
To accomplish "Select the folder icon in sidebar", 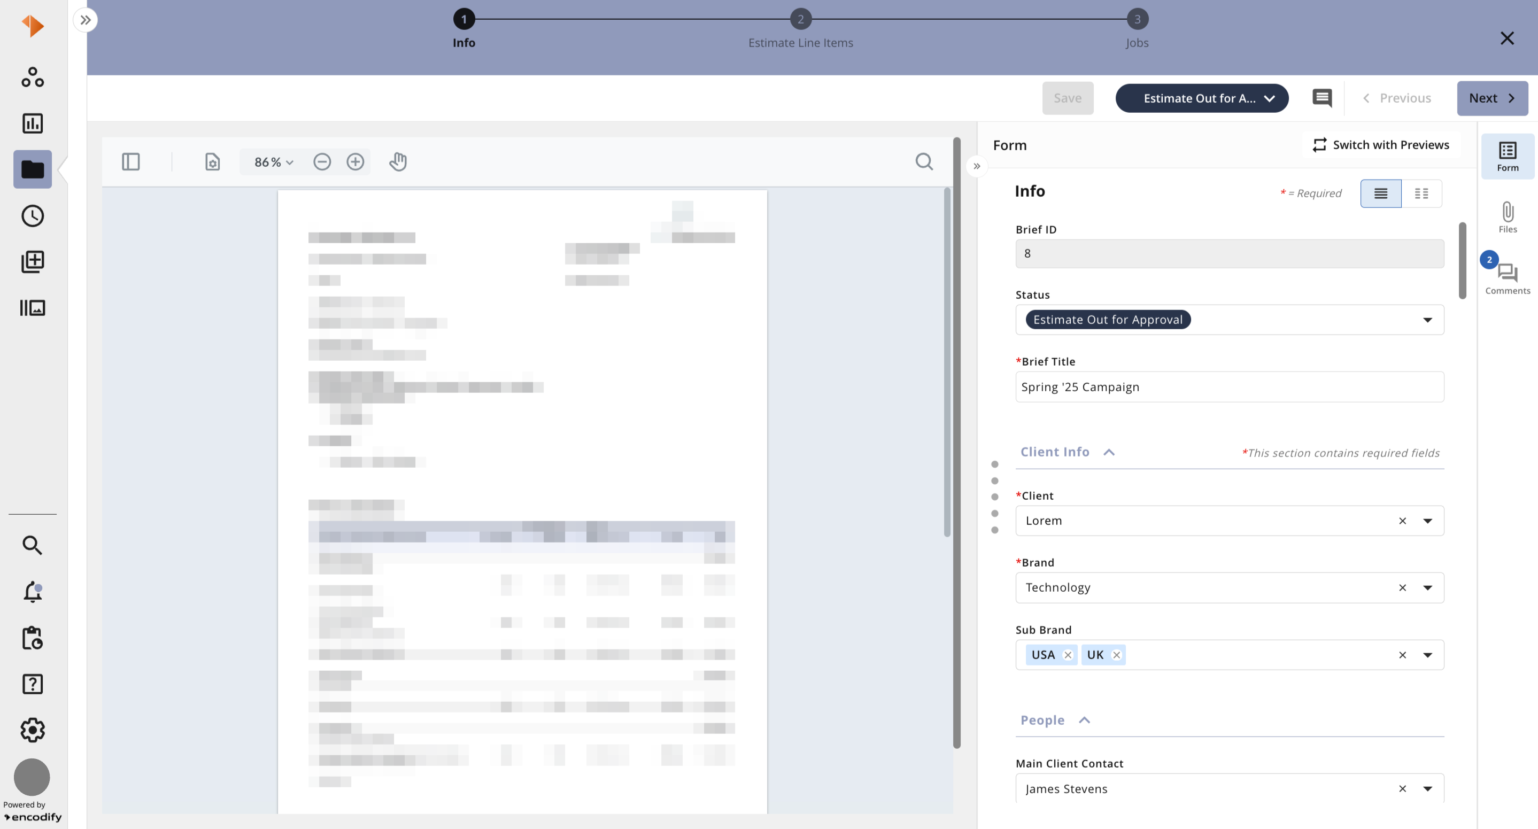I will point(32,169).
